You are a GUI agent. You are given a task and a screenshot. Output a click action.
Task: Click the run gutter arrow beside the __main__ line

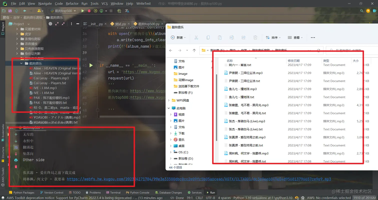click(91, 65)
